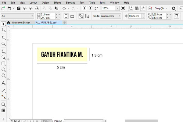This screenshot has width=183, height=122.
Task: Select the Connector tool
Action: (3, 97)
